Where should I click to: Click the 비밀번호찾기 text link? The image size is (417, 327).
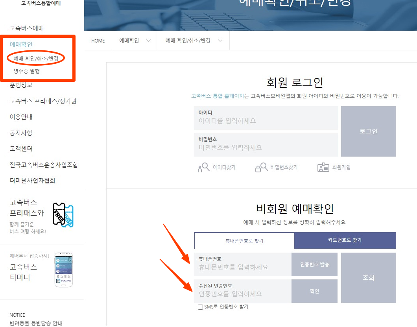coord(284,167)
